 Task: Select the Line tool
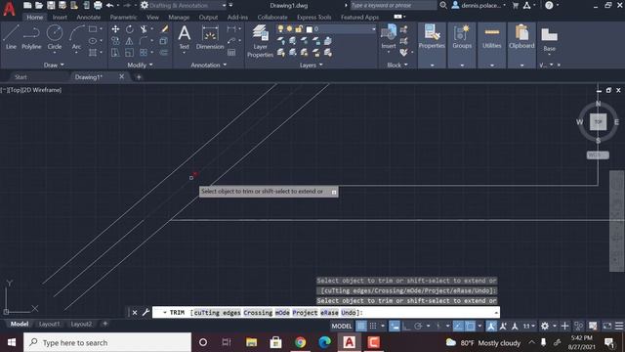[11, 37]
